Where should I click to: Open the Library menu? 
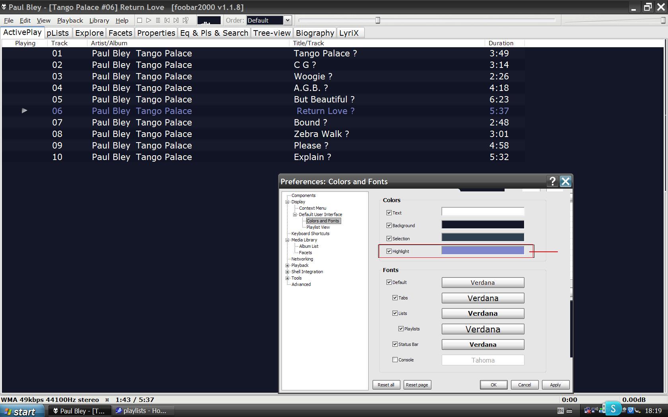click(x=99, y=20)
